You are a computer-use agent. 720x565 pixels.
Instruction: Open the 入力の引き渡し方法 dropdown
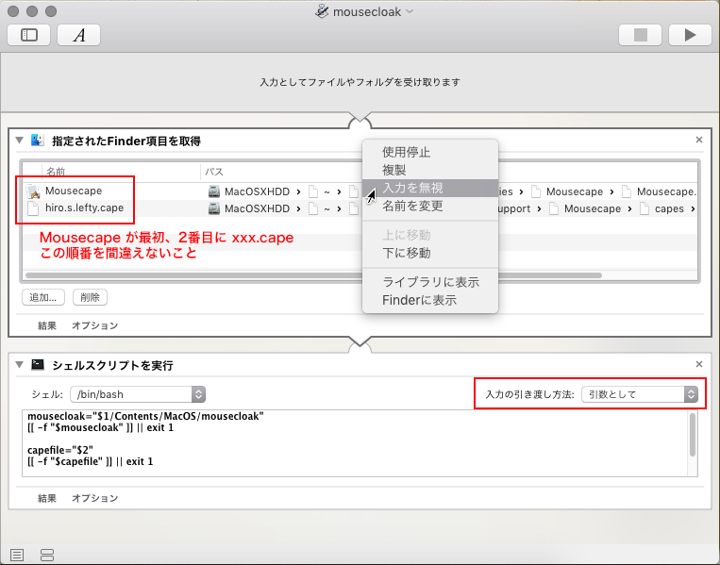[x=640, y=394]
